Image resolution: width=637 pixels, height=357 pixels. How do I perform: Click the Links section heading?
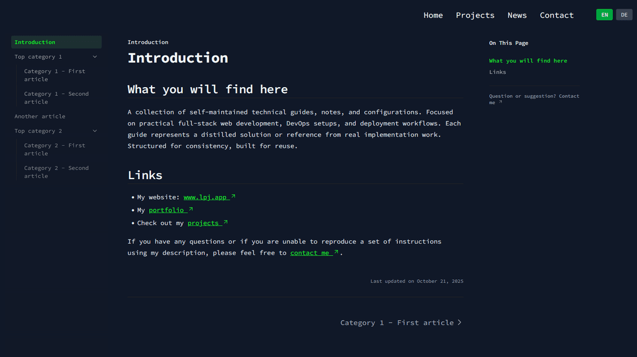point(145,175)
